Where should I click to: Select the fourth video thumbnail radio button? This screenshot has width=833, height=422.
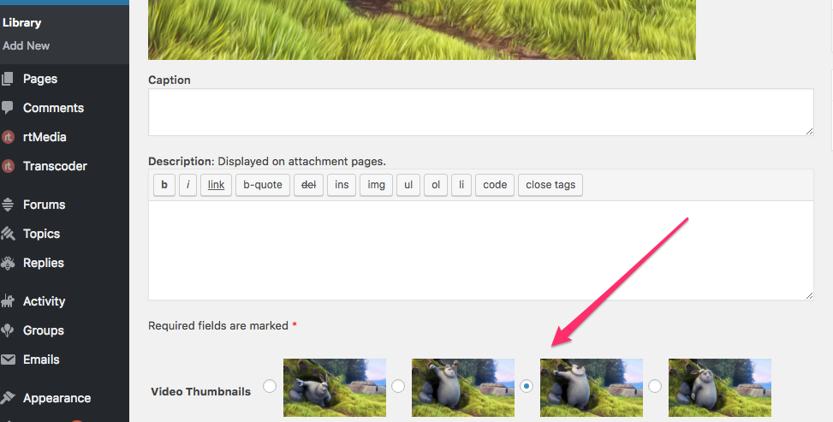(x=655, y=387)
